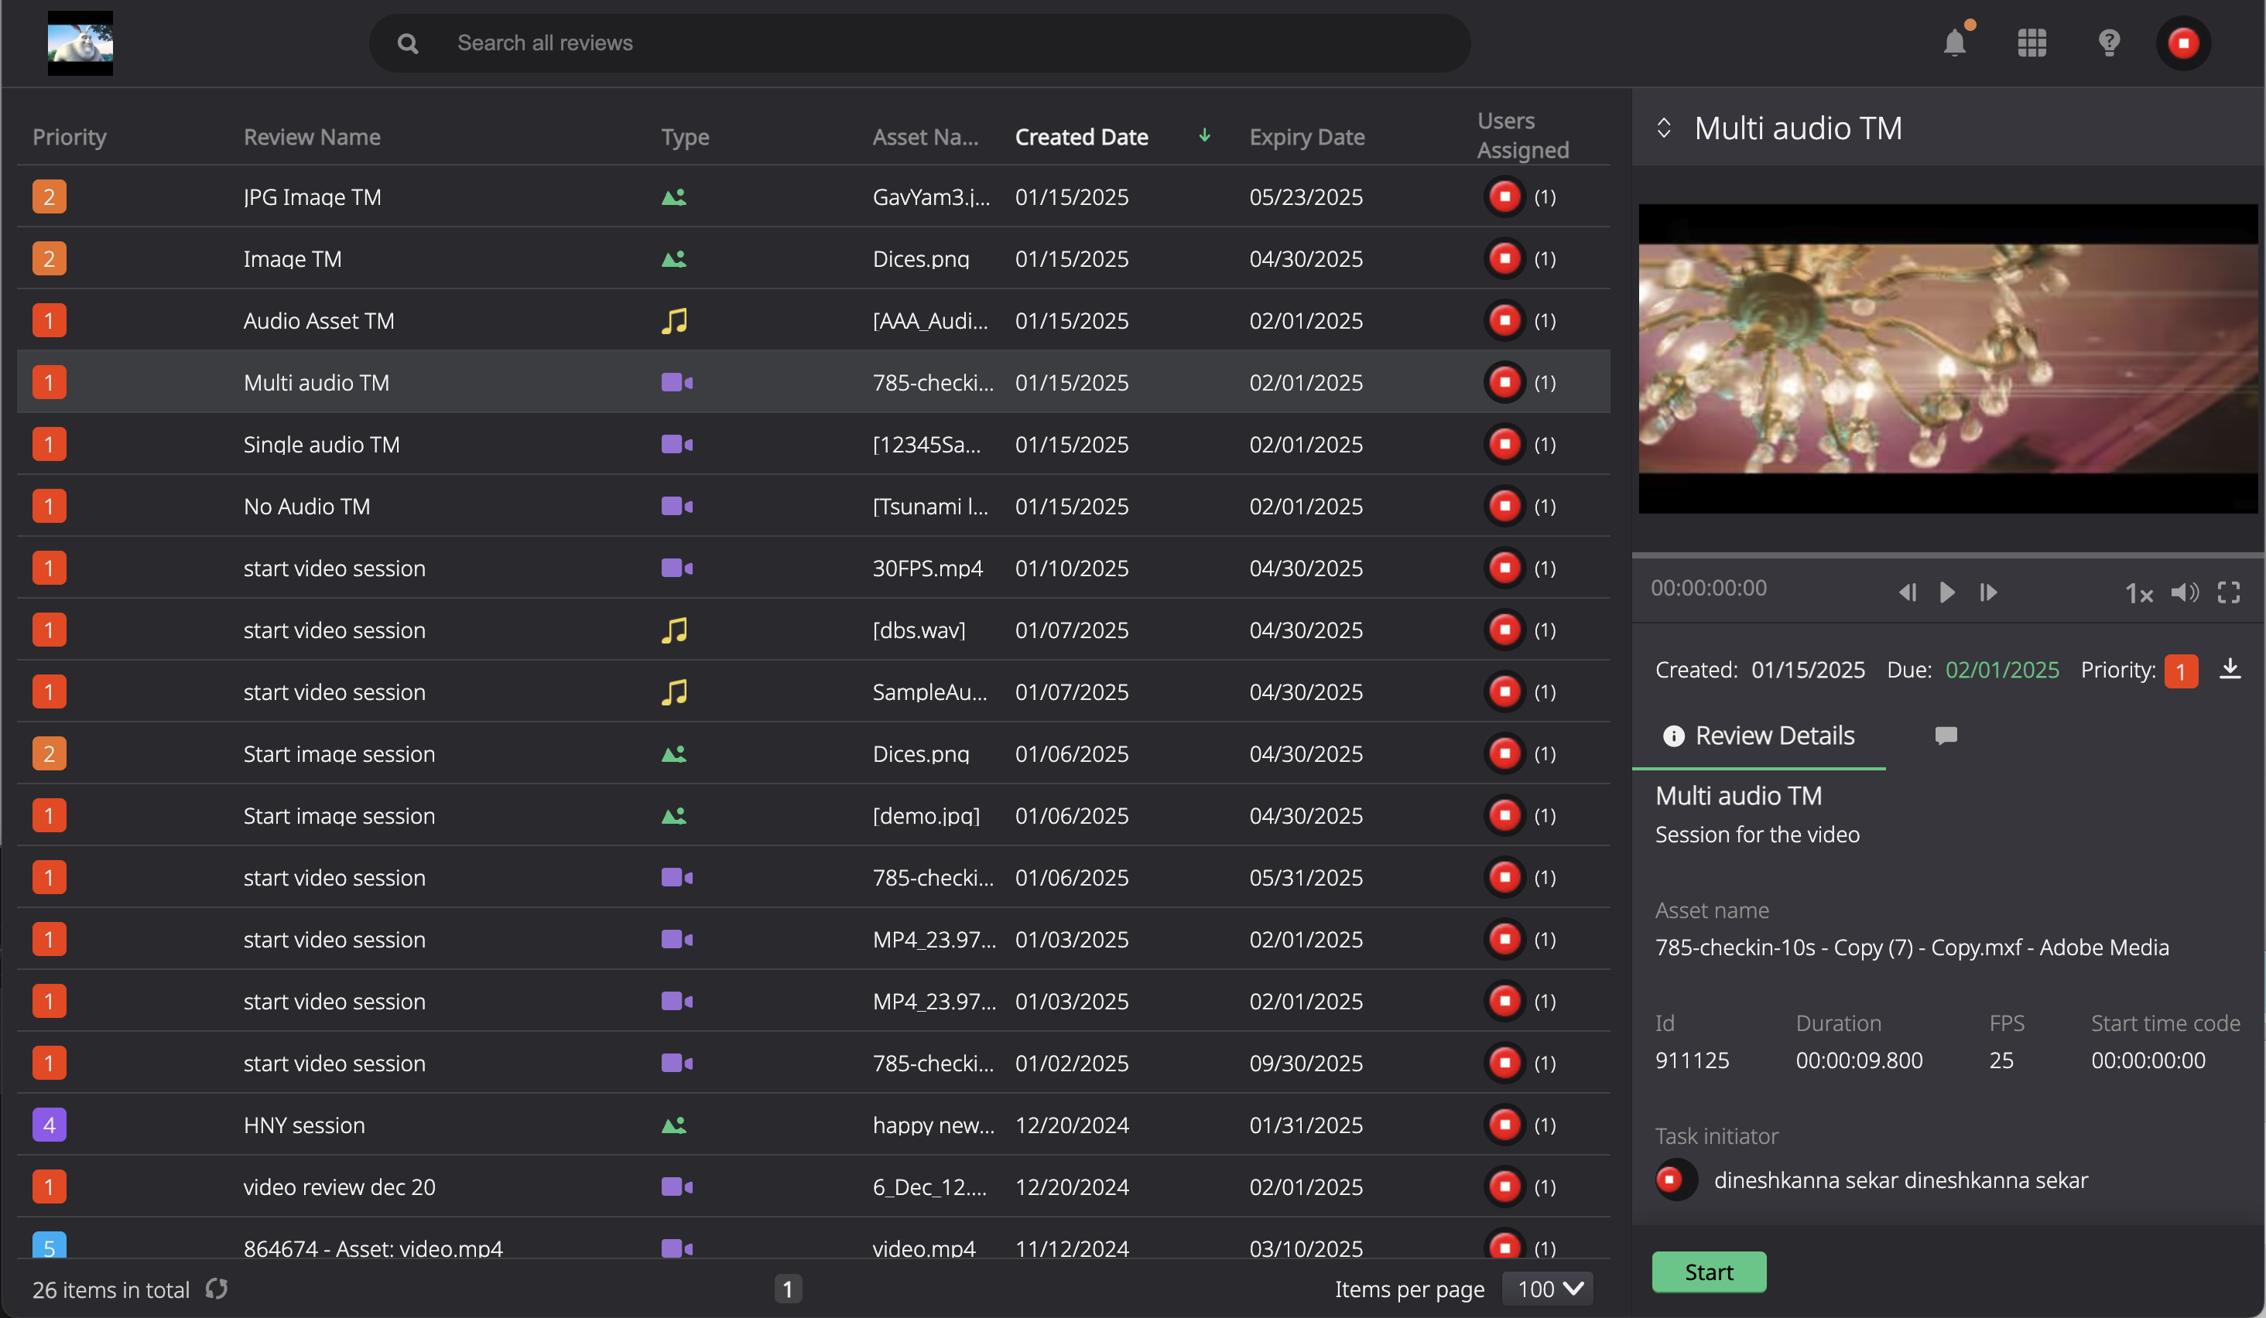This screenshot has width=2266, height=1318.
Task: Step back one frame in player
Action: (1907, 593)
